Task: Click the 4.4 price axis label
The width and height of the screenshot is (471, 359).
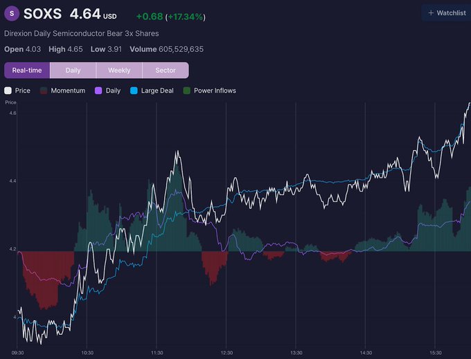Action: [12, 181]
